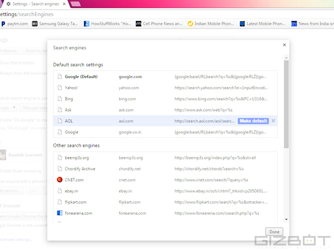
Task: Open the Indian Mobile Phones bookmark icon
Action: coord(190,24)
